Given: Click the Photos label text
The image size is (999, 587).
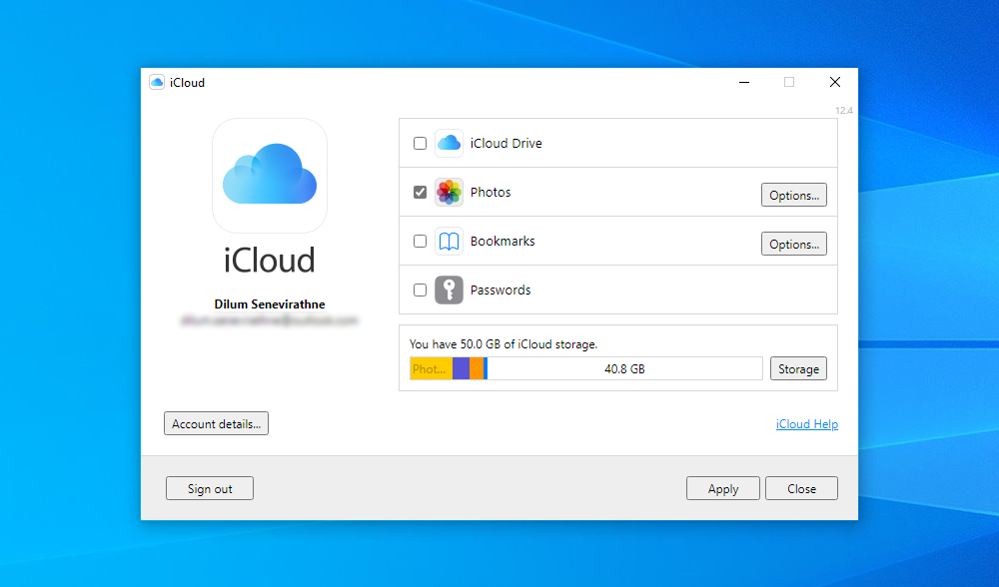Looking at the screenshot, I should point(491,193).
